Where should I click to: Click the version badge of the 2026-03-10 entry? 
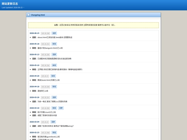point(45,108)
